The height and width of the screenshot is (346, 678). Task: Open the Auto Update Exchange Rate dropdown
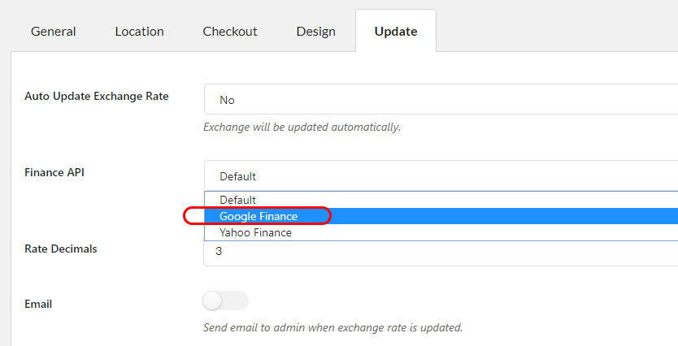(x=441, y=99)
